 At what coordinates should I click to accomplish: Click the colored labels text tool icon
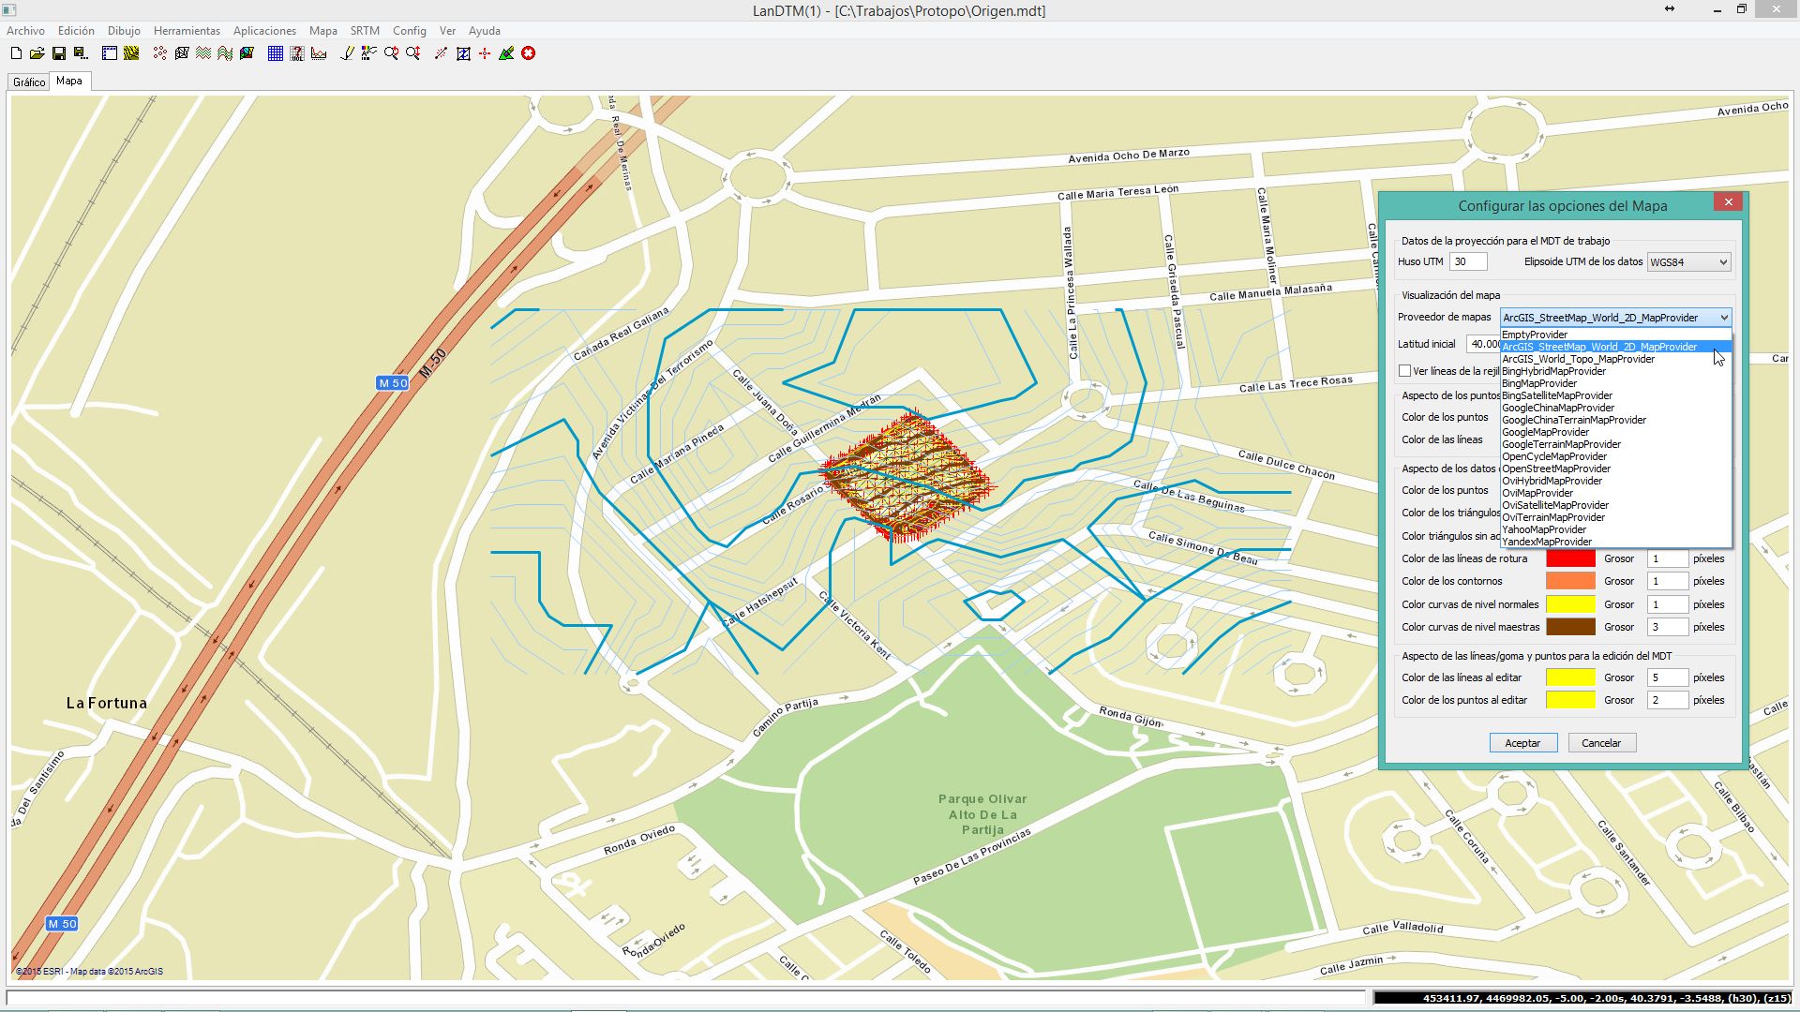(x=368, y=53)
